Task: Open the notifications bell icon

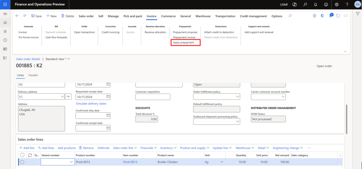Action: coord(315,5)
